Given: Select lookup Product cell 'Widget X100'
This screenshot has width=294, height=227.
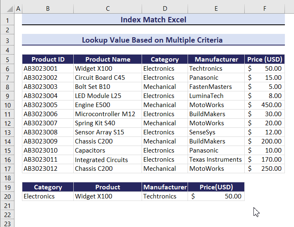Looking at the screenshot, I should pyautogui.click(x=107, y=196).
